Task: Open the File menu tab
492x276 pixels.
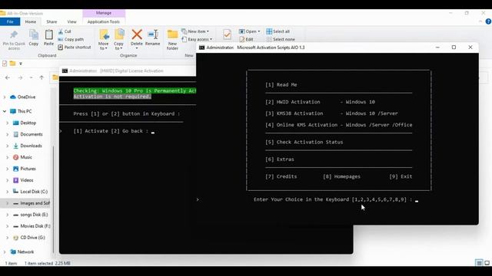Action: (x=10, y=21)
